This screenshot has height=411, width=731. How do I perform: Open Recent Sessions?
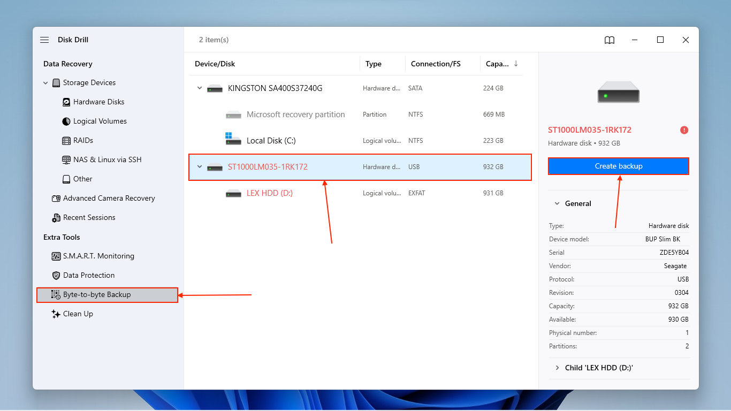pyautogui.click(x=89, y=217)
